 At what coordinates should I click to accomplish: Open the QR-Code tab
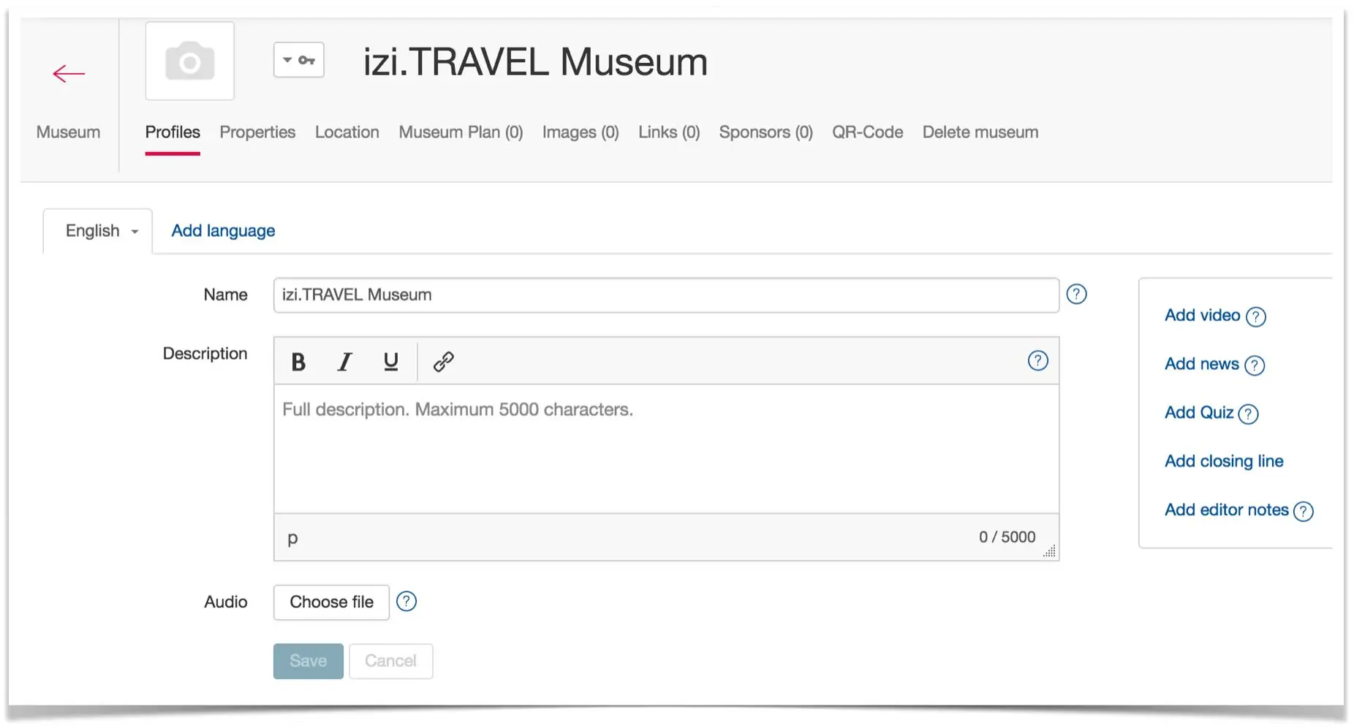(867, 132)
